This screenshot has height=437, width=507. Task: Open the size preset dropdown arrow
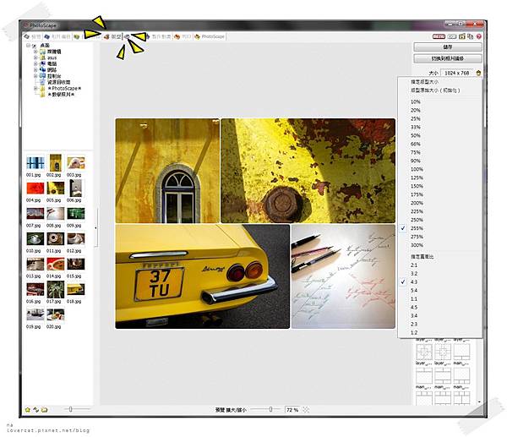(480, 73)
